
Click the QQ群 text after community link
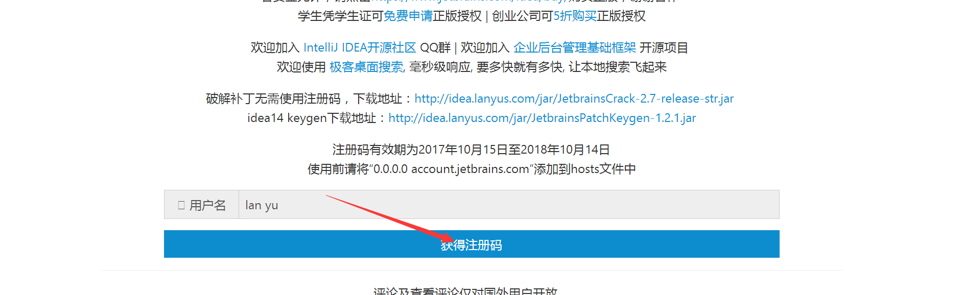tap(435, 48)
